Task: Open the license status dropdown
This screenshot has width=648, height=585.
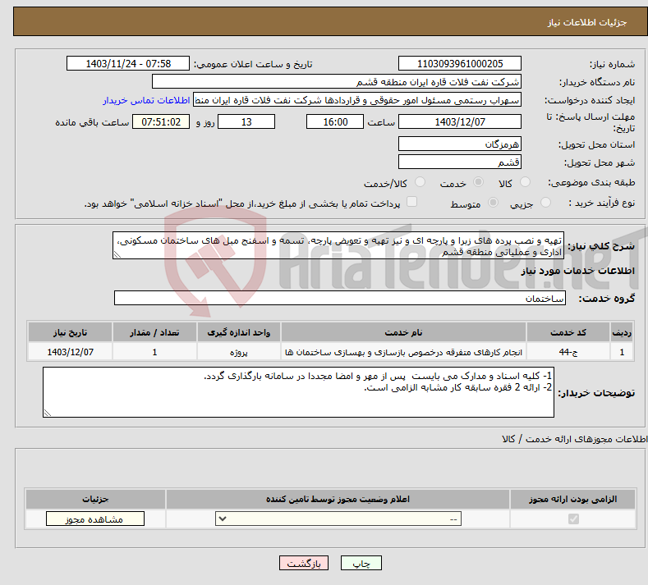Action: click(x=338, y=519)
